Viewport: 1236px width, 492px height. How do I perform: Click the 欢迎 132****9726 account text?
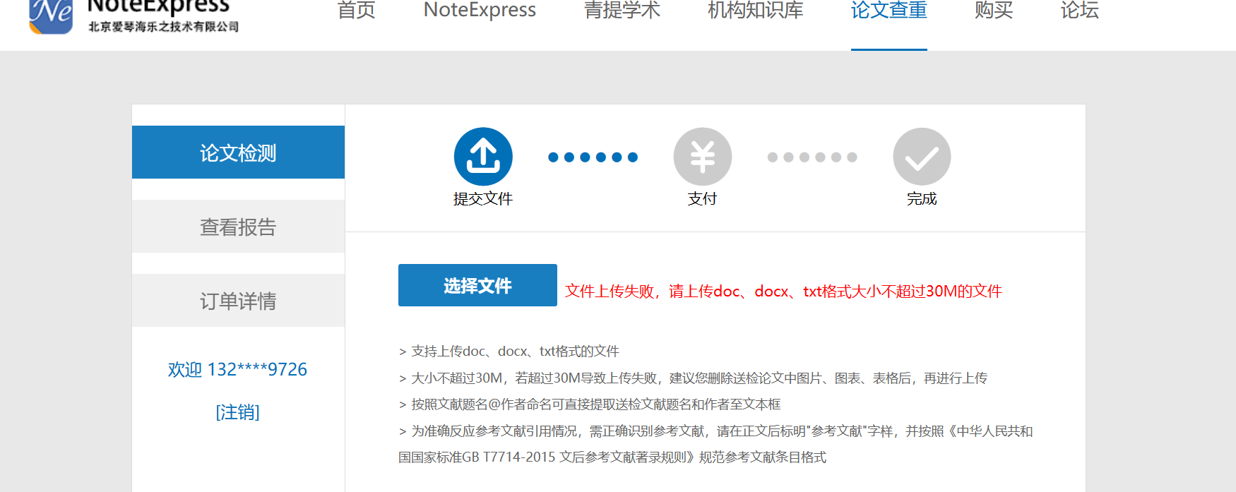pos(237,369)
